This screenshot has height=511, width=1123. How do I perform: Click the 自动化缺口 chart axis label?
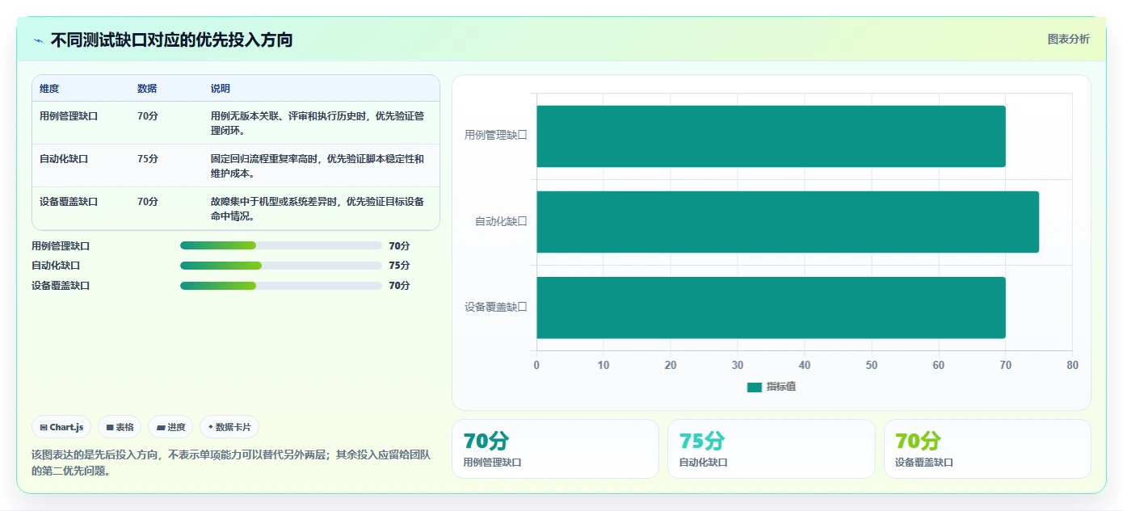(501, 221)
